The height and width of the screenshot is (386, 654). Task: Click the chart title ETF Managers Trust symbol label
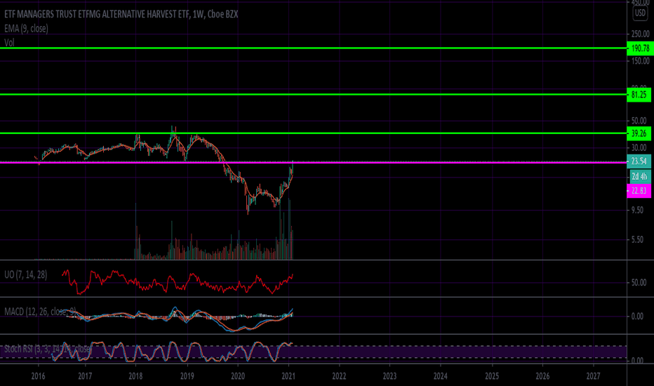[x=121, y=14]
